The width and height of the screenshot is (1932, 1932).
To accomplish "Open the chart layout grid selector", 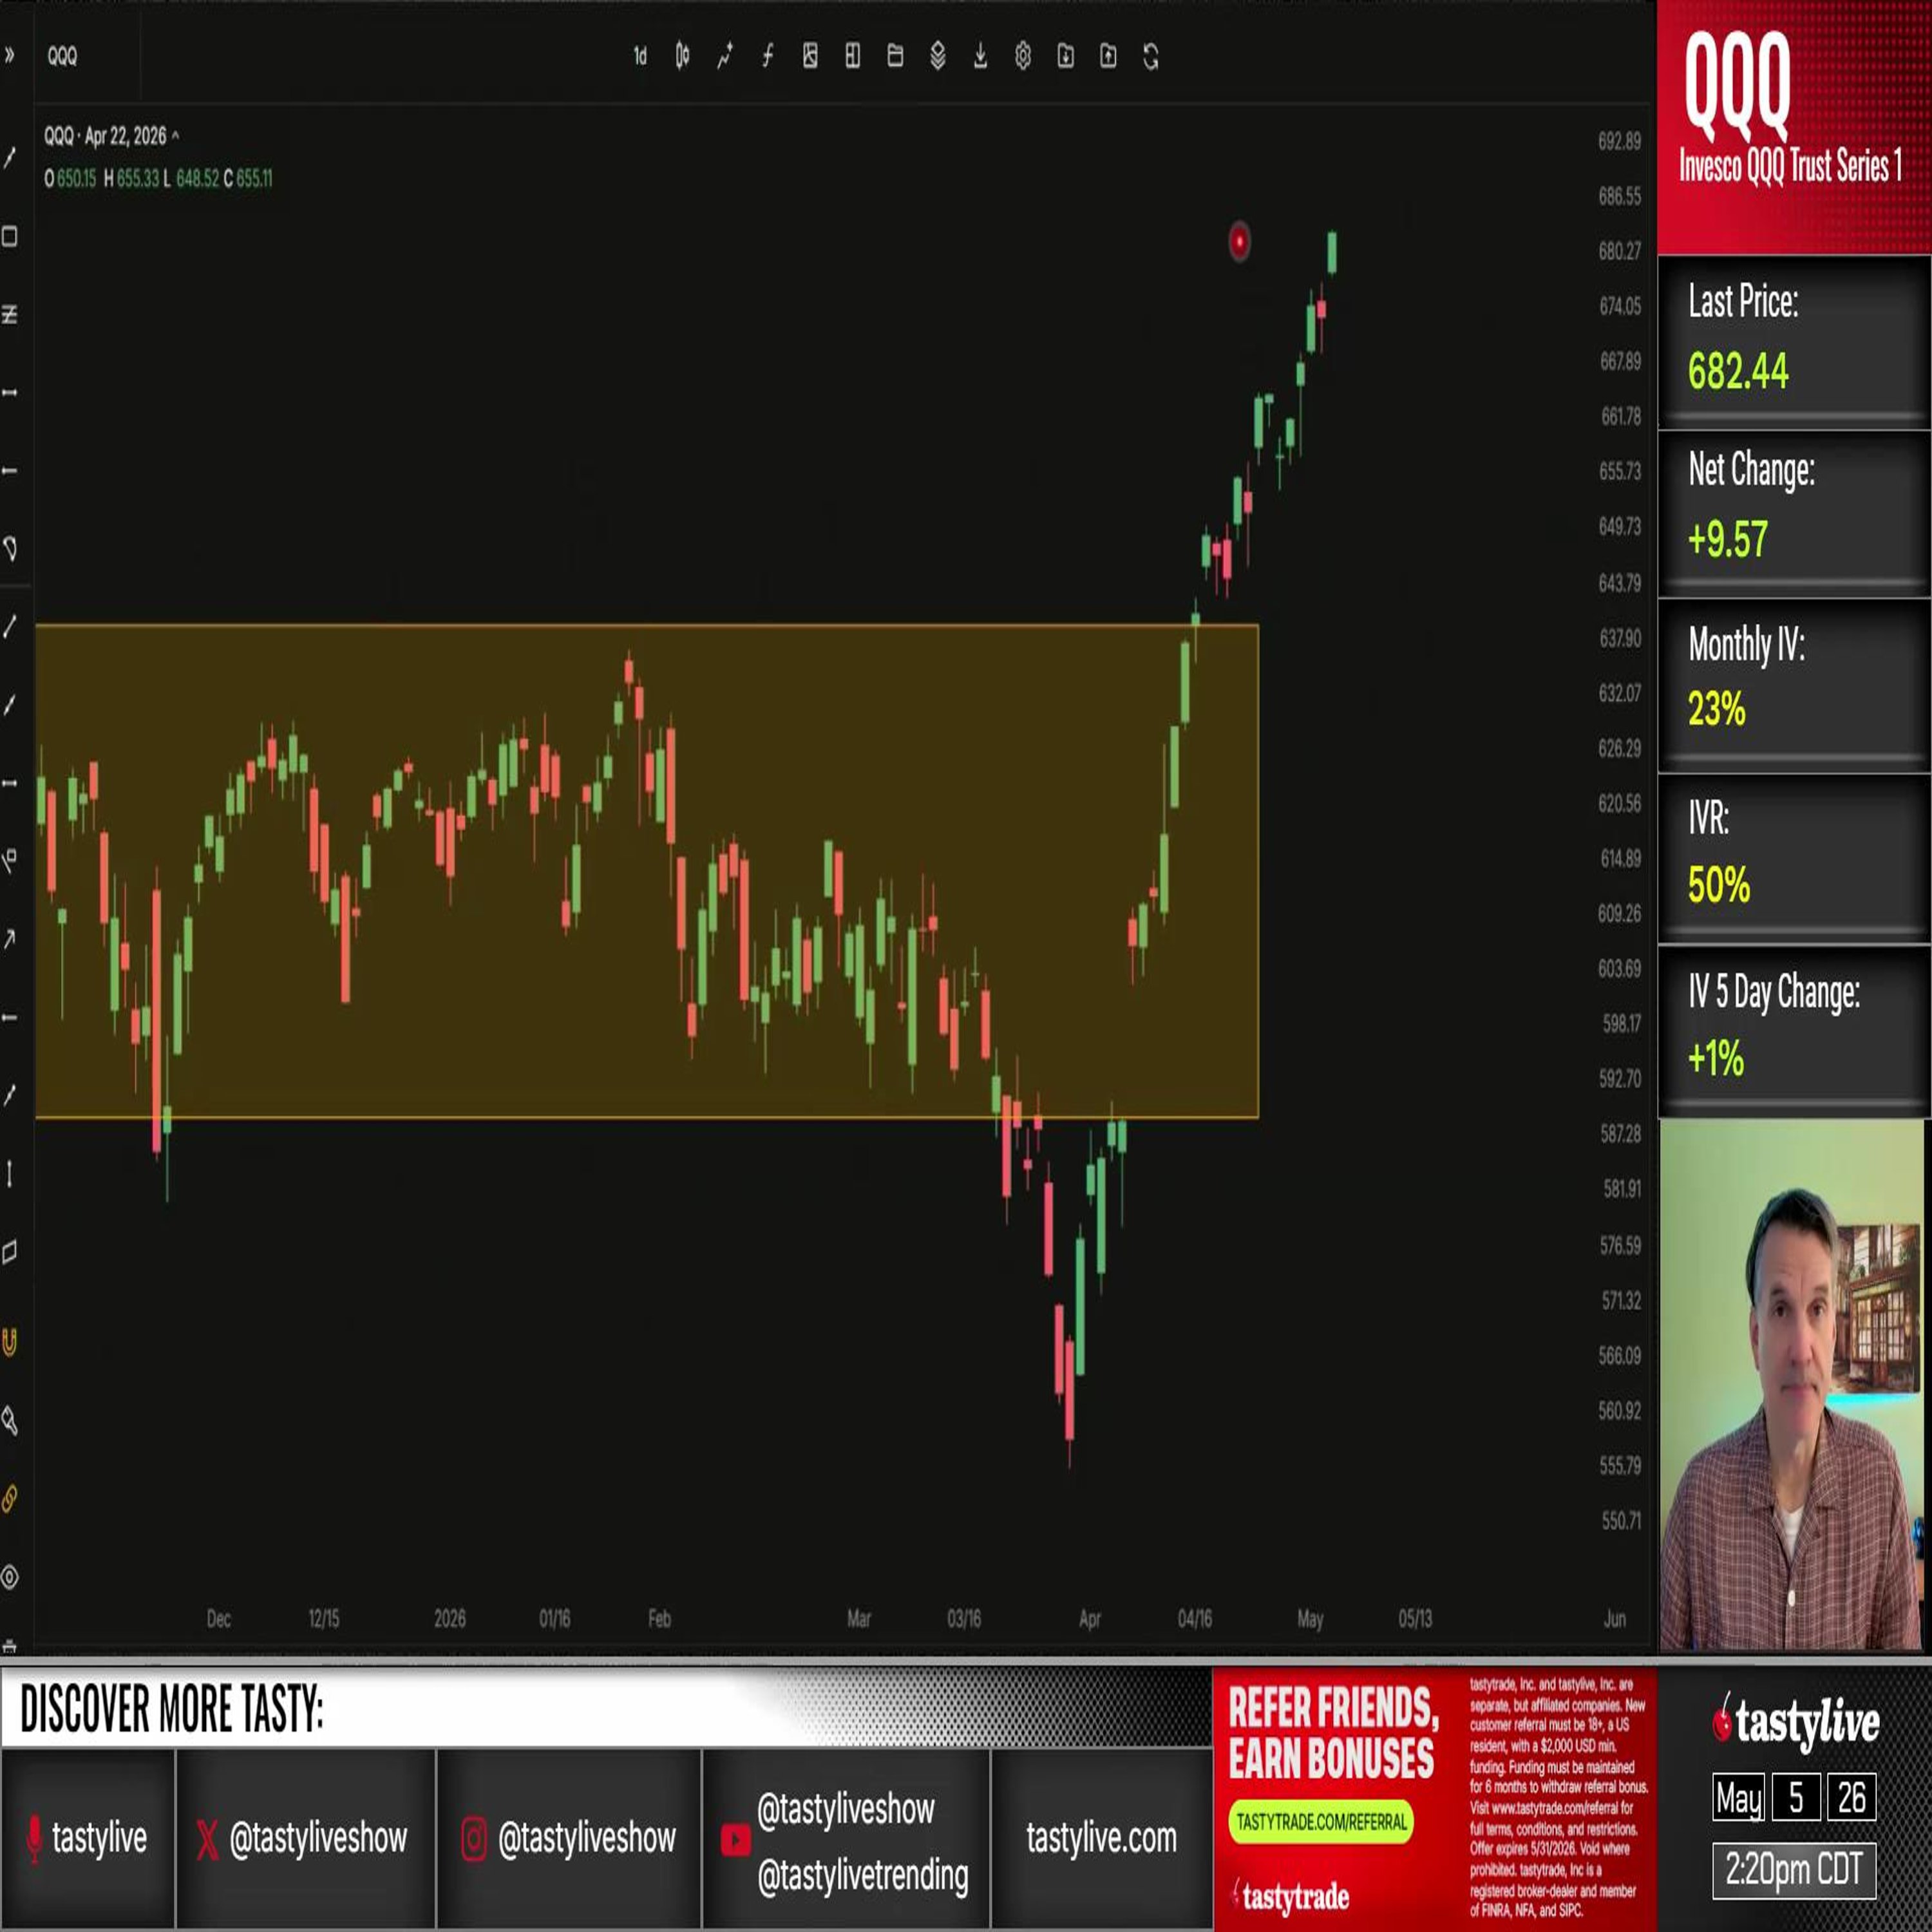I will [x=852, y=57].
